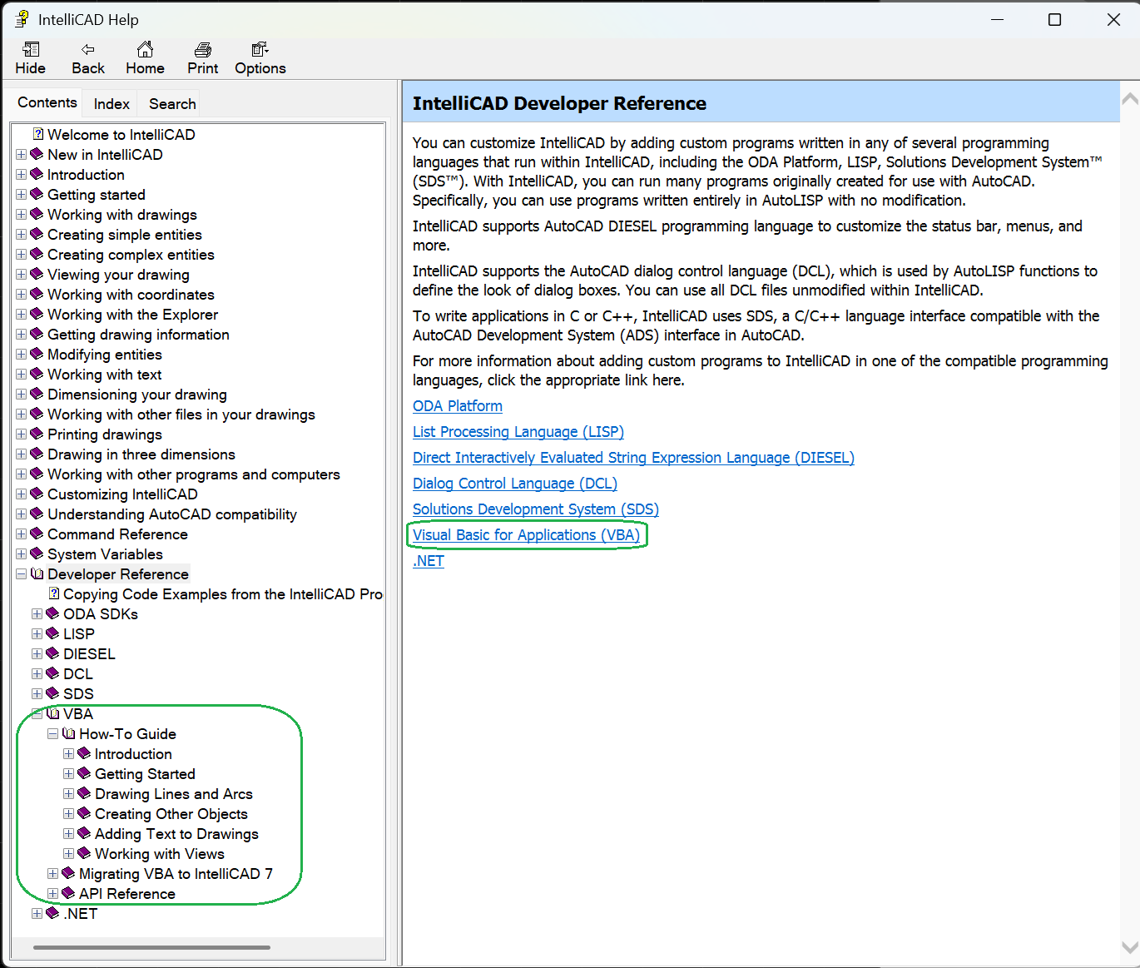Image resolution: width=1140 pixels, height=968 pixels.
Task: Collapse the VBA tree node
Action: (x=37, y=713)
